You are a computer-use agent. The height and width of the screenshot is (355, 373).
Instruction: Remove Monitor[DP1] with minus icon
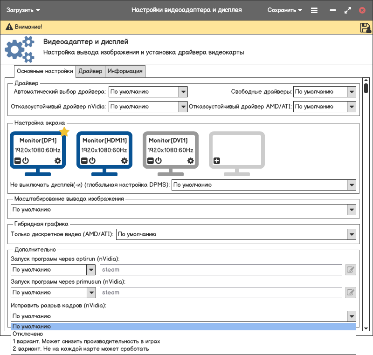point(17,161)
